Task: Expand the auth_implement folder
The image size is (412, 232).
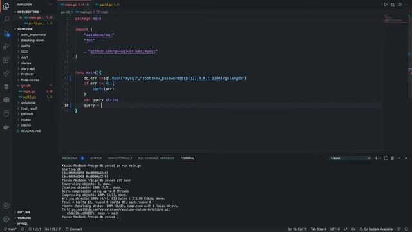Action: (x=33, y=35)
